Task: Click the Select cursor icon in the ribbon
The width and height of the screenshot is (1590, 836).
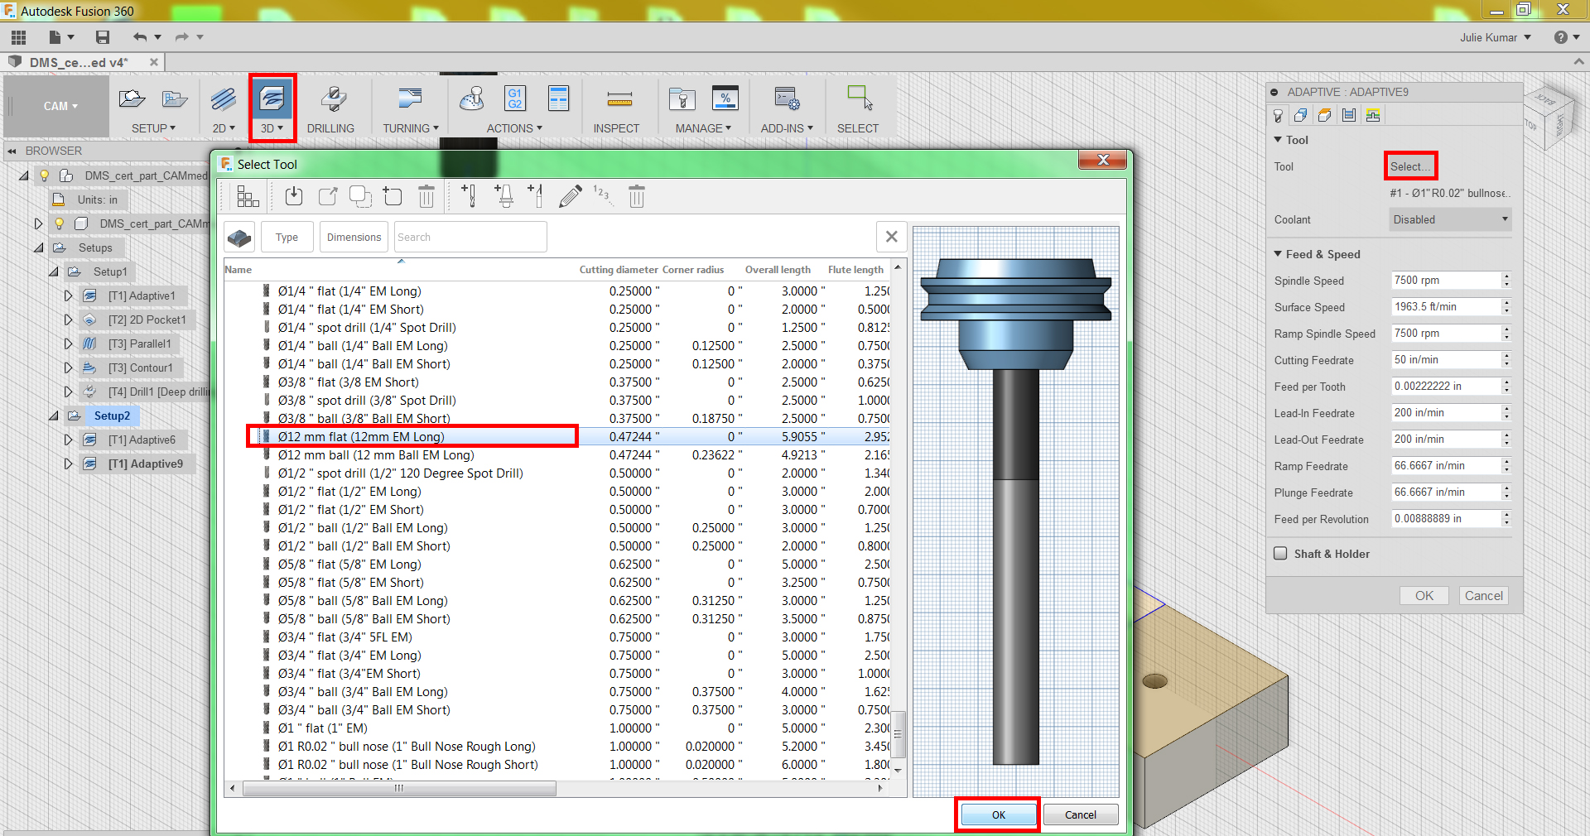Action: [x=860, y=98]
